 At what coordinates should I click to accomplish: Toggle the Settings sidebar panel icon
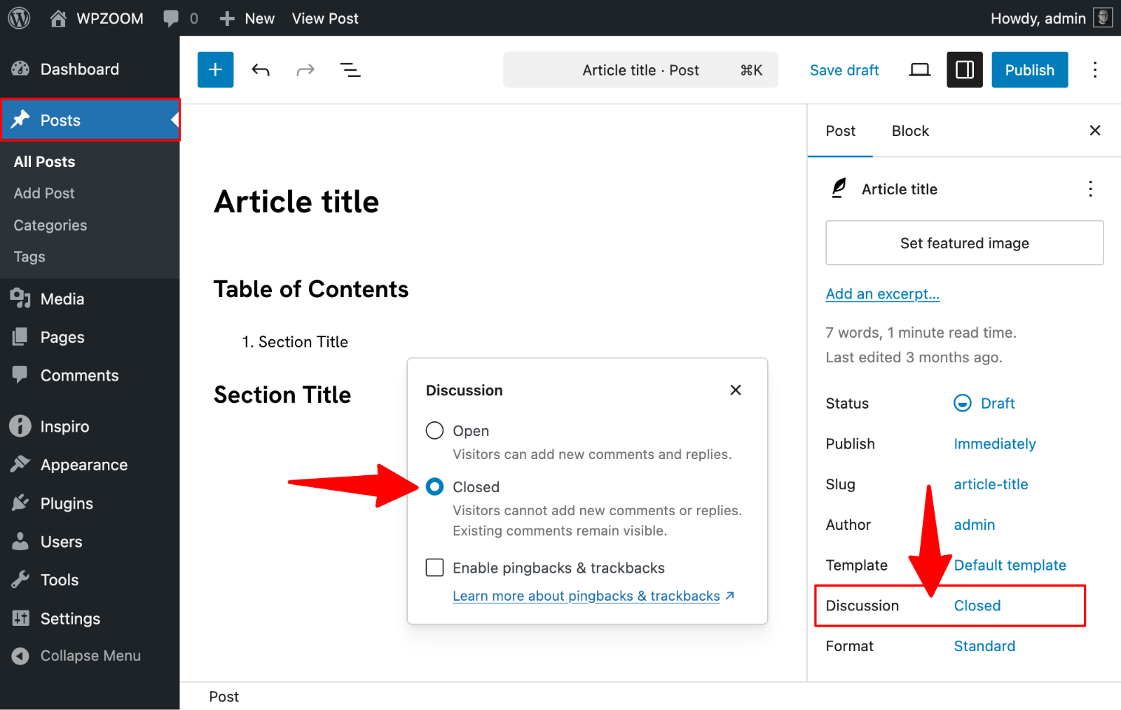pyautogui.click(x=965, y=69)
